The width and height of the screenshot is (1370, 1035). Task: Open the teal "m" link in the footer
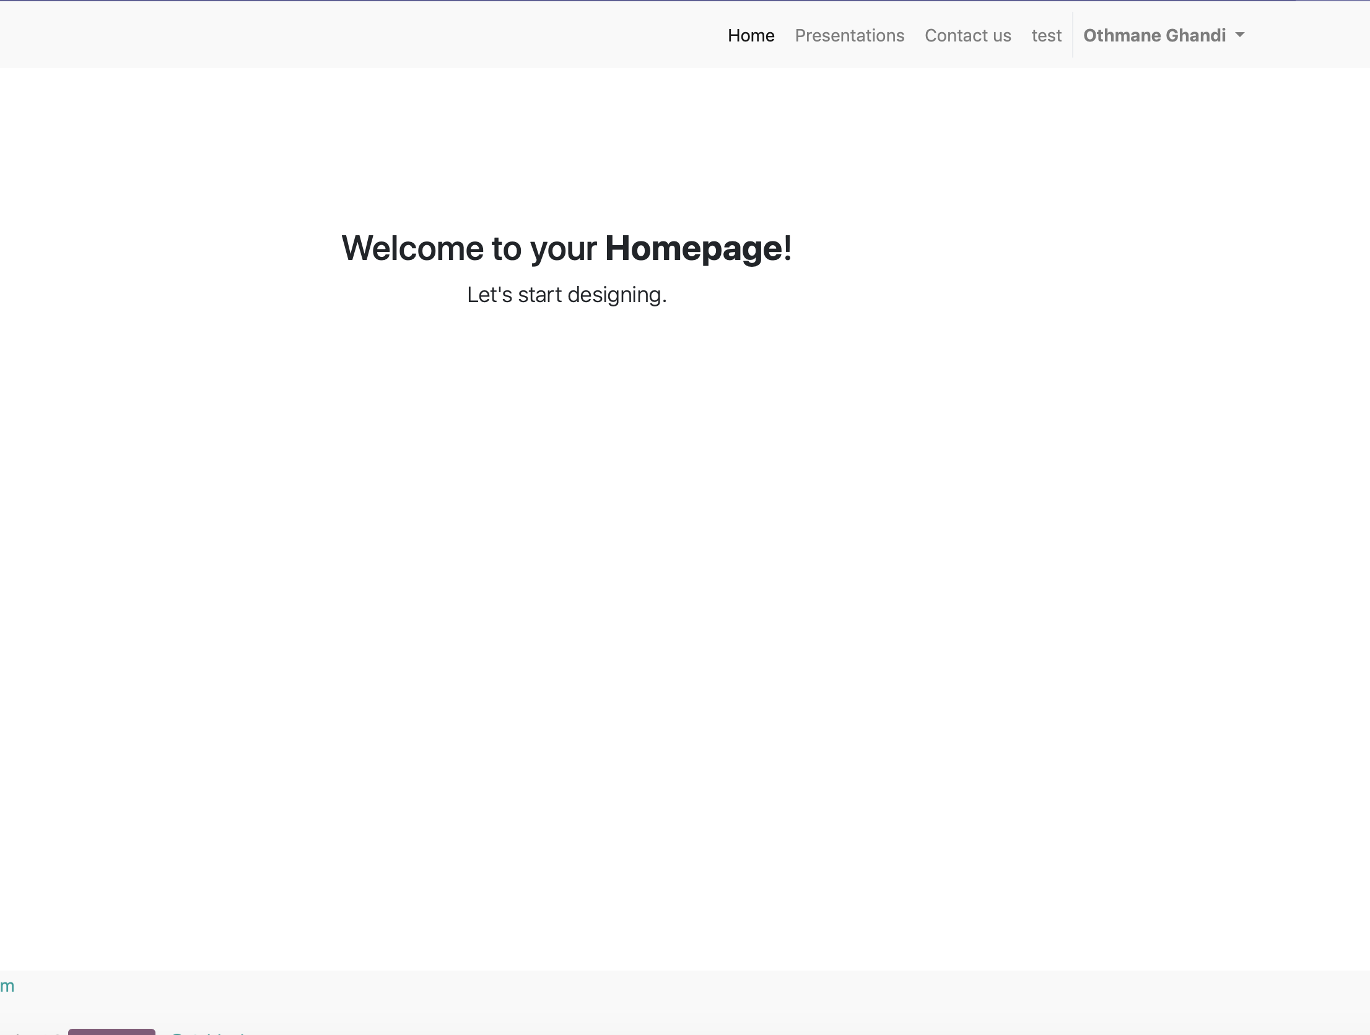pyautogui.click(x=6, y=985)
